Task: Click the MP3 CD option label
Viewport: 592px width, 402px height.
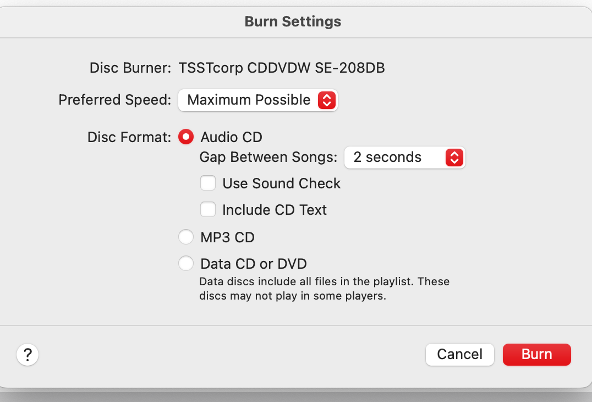Action: [x=228, y=237]
